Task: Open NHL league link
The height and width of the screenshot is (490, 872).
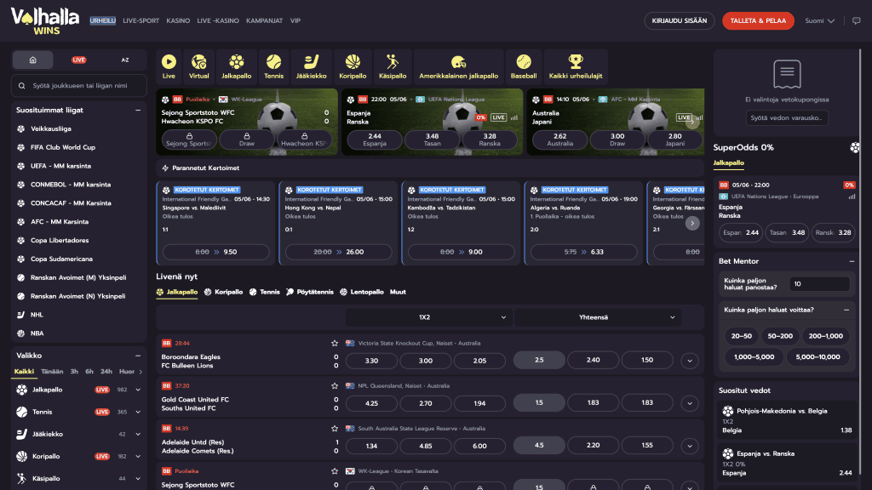Action: [37, 315]
